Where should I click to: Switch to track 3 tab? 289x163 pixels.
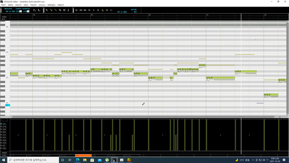point(51,155)
